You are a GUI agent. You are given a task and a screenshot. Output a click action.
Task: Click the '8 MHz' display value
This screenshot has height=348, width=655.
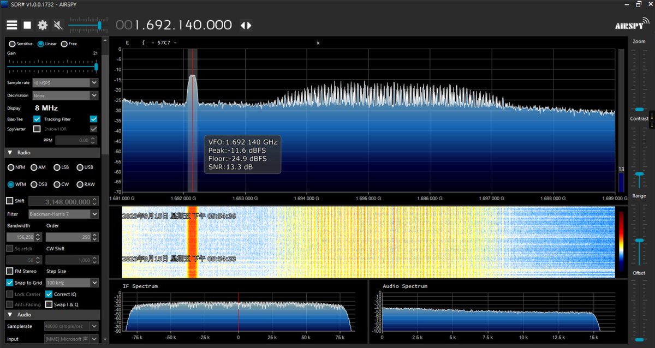tap(46, 108)
